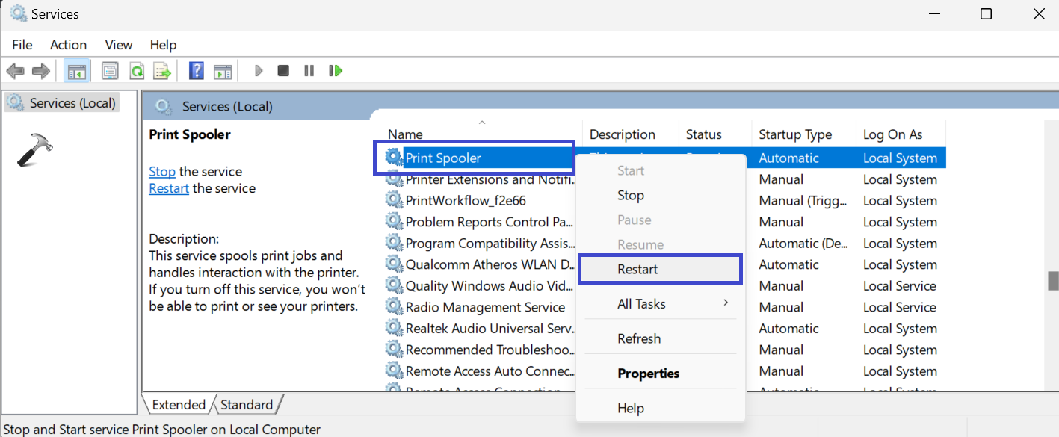Click the green Refresh toolbar icon
The width and height of the screenshot is (1059, 437).
click(x=136, y=71)
